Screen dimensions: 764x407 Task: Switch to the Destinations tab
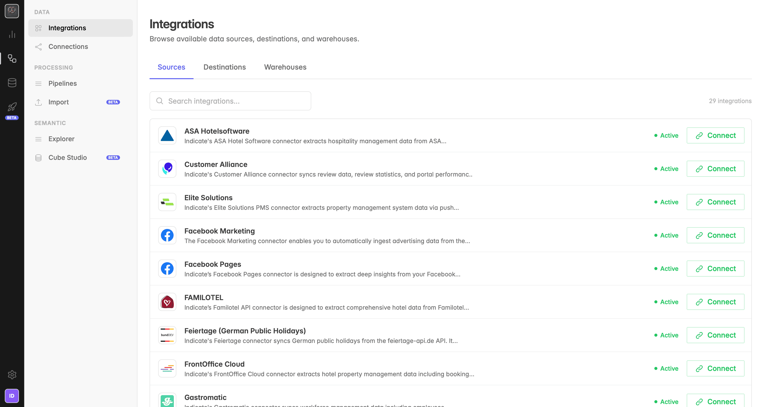pos(225,67)
